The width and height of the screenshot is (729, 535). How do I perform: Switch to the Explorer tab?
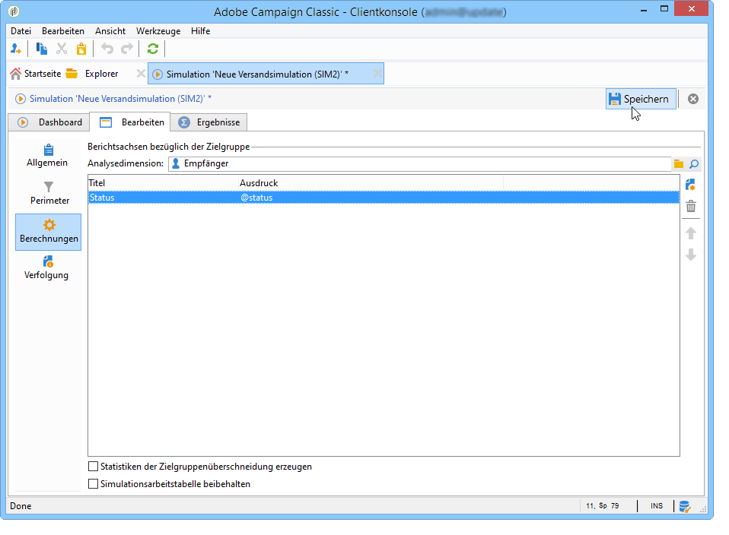pos(92,74)
